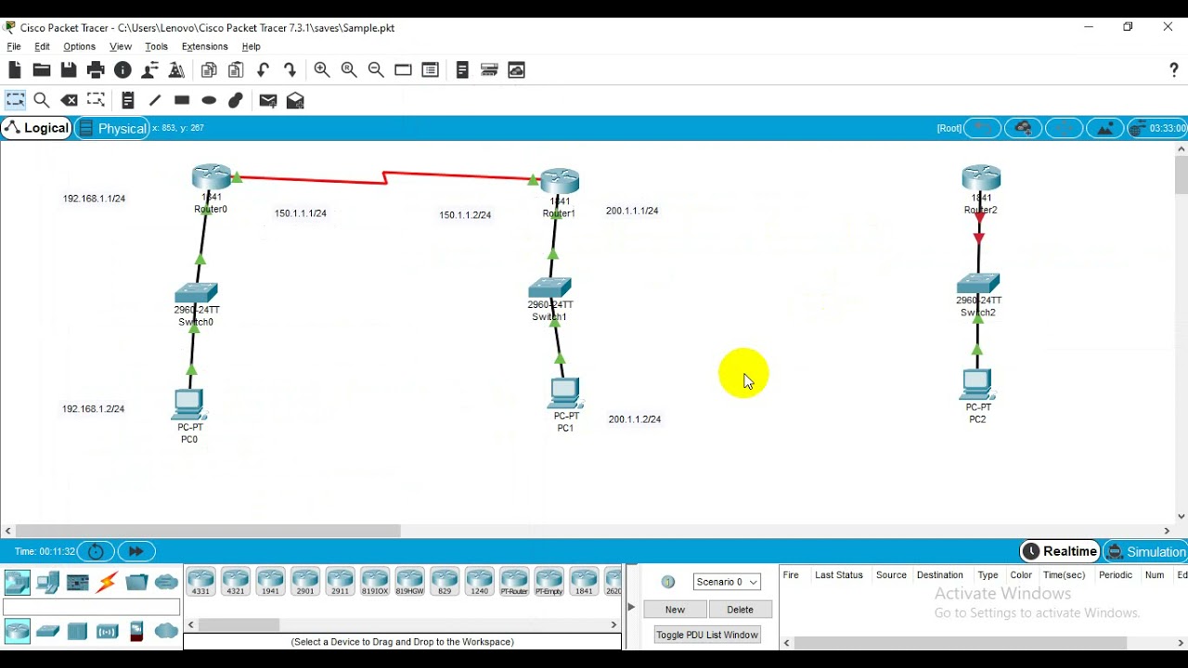Image resolution: width=1188 pixels, height=668 pixels.
Task: Save the network with the floppy icon
Action: 69,71
